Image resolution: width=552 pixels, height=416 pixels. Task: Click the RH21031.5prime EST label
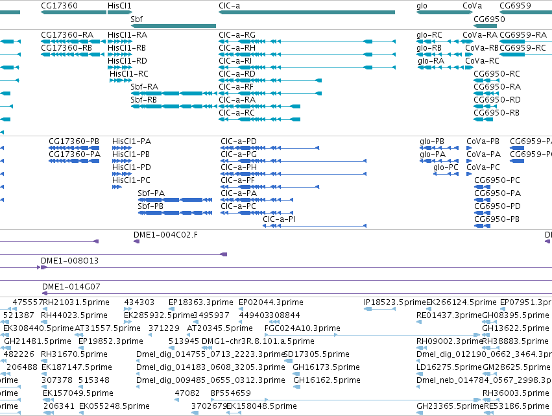(76, 302)
